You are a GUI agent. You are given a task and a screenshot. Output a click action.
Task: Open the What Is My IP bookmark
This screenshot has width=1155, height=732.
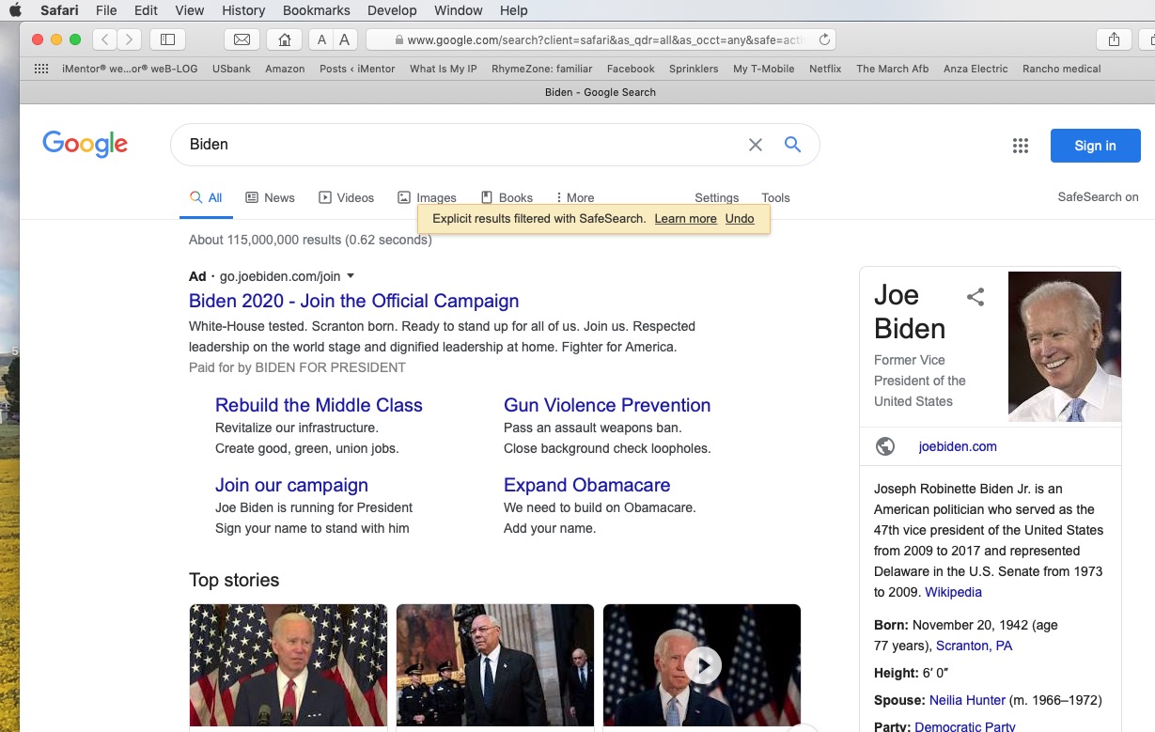pyautogui.click(x=444, y=69)
